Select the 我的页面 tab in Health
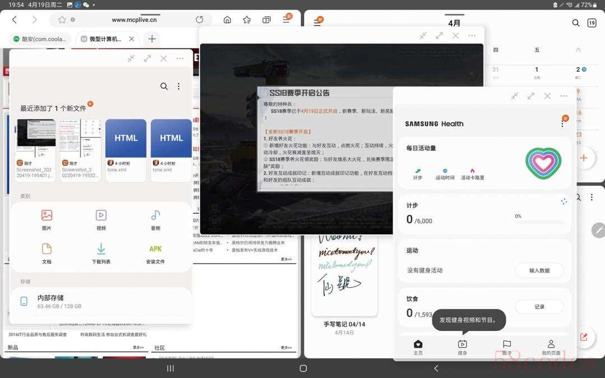 [551, 347]
